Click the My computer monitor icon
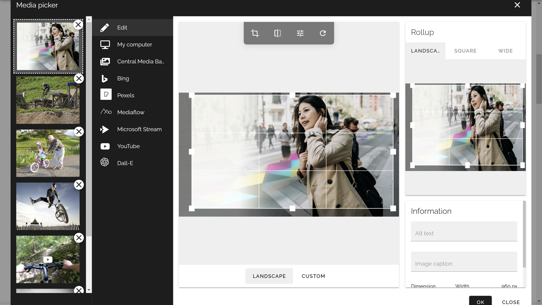The image size is (542, 305). click(105, 44)
